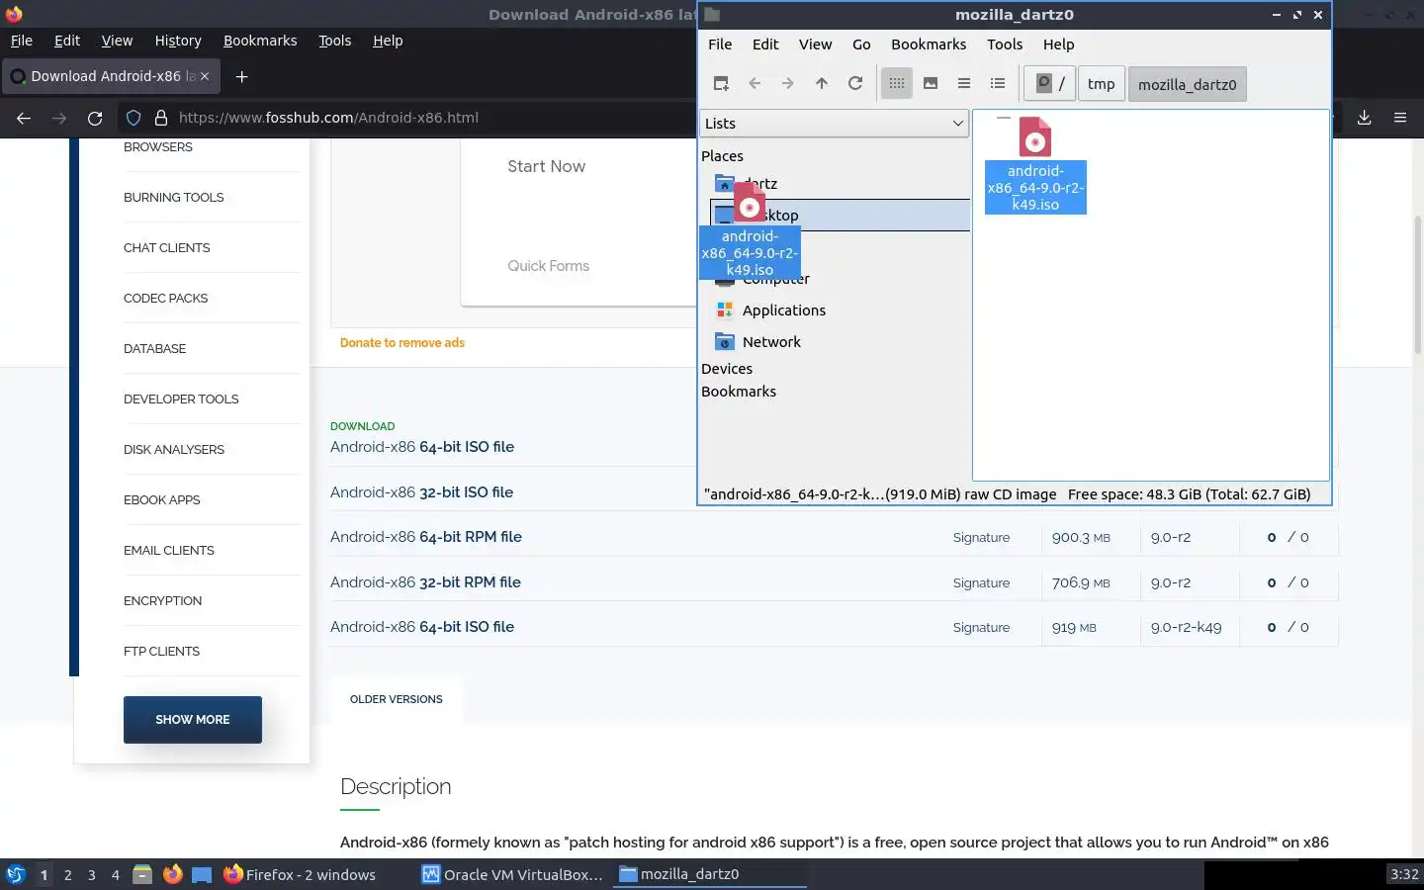Viewport: 1424px width, 890px height.
Task: Open the taskbar start menu icon
Action: click(15, 874)
